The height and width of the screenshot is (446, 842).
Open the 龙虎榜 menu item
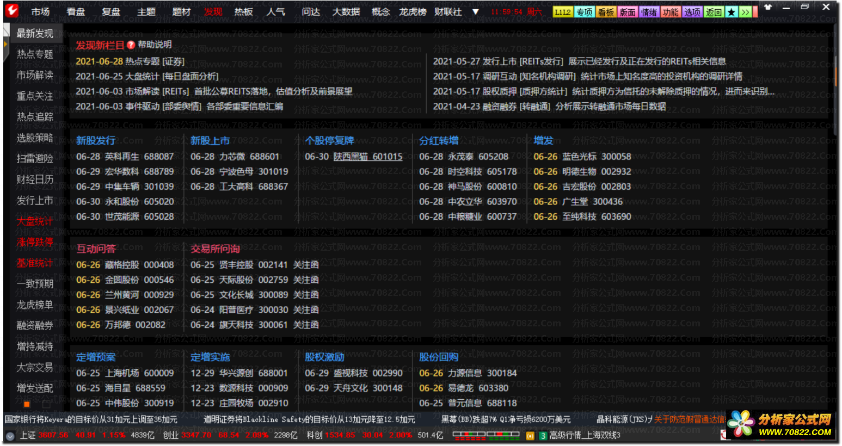413,11
